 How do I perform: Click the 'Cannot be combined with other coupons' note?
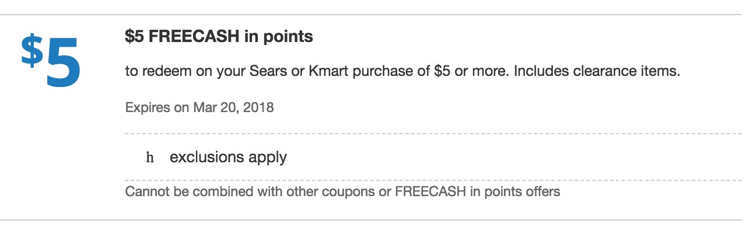pos(342,191)
